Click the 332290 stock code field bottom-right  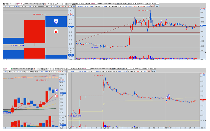[72, 68]
